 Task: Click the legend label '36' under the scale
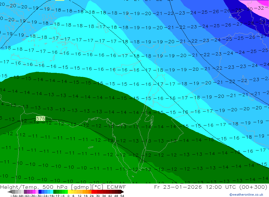(104, 196)
